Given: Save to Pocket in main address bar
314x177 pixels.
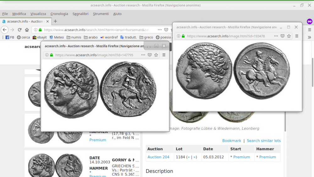Looking at the screenshot, I should [x=166, y=30].
